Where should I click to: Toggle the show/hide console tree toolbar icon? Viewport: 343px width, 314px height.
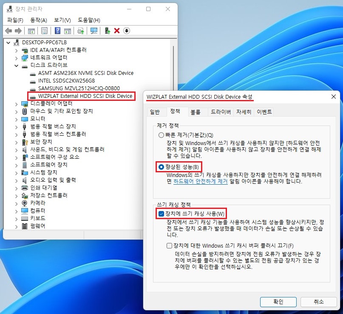point(31,31)
